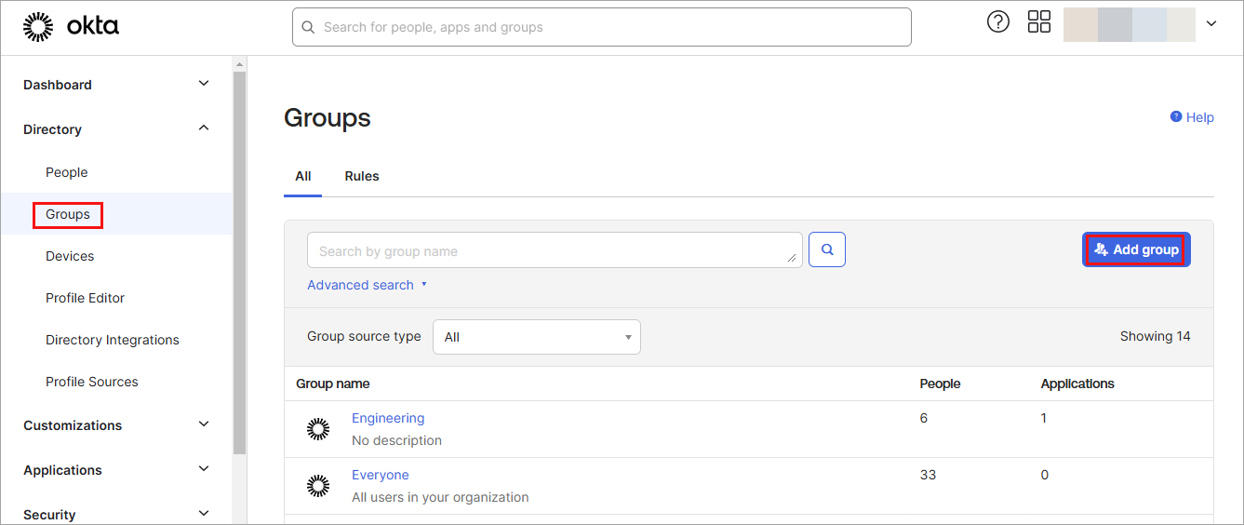The width and height of the screenshot is (1244, 525).
Task: Click the Everyone group icon
Action: (318, 486)
